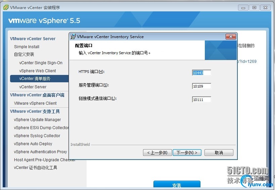Viewport: 275px width, 190px height.
Task: Click the HTTPS 端口(H) label
Action: click(x=91, y=72)
